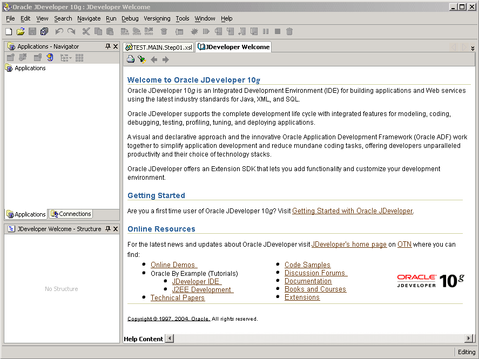Open the navigator display options dropdown

point(65,58)
